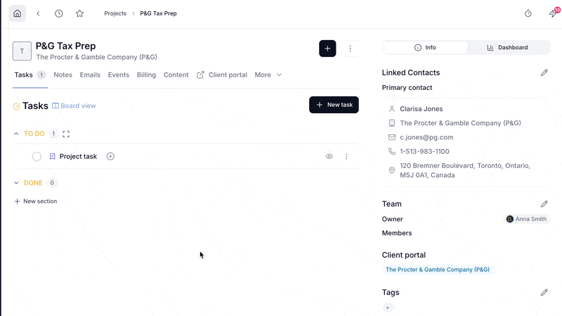This screenshot has width=562, height=316.
Task: Go to the home icon
Action: pyautogui.click(x=17, y=13)
